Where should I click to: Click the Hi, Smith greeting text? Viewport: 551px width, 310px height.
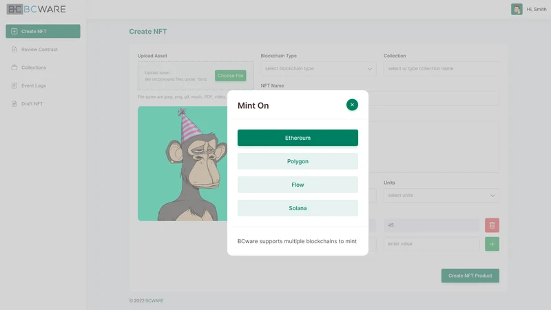pos(537,10)
